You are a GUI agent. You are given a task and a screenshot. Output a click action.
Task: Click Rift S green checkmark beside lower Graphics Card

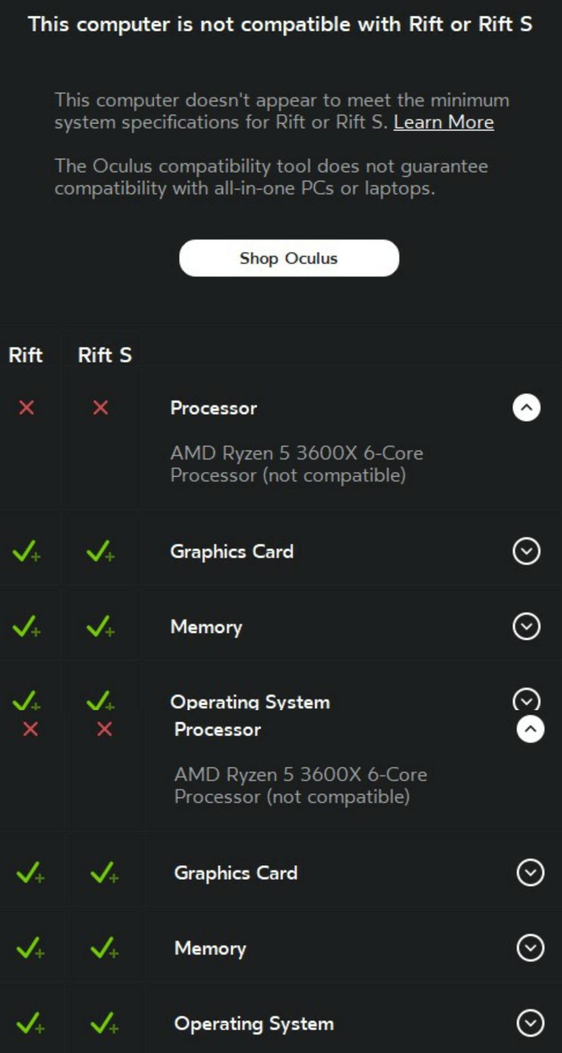click(x=104, y=873)
